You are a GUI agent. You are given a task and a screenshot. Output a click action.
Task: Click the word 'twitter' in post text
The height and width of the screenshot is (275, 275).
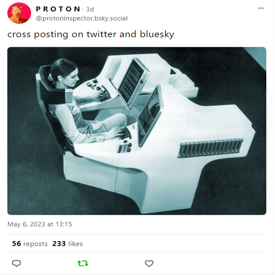click(102, 34)
